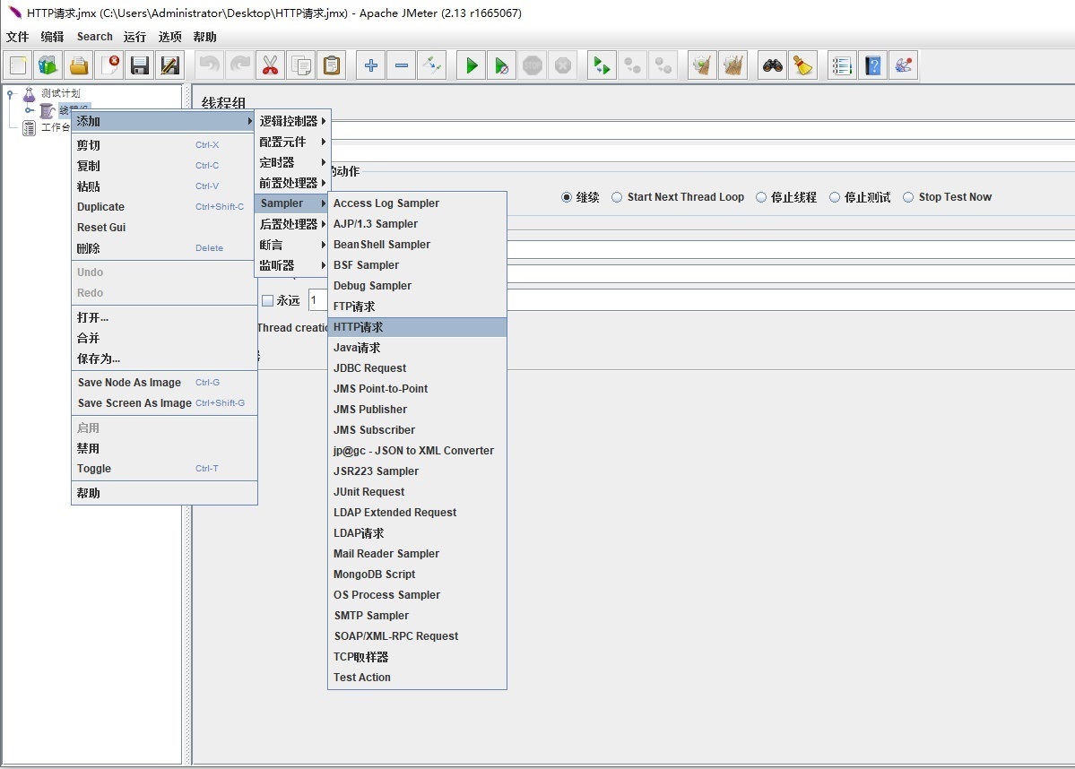
Task: Expand the 前置处理器 submenu
Action: tap(293, 183)
